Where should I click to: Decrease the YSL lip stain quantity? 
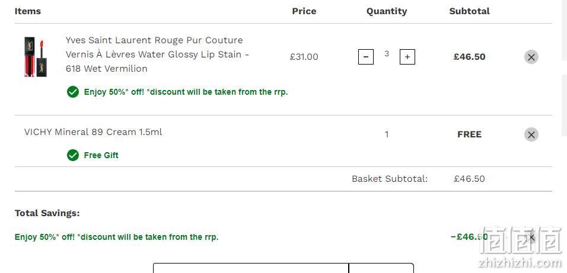coord(365,57)
